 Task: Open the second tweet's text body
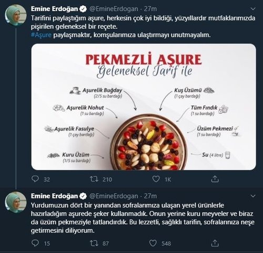tap(143, 218)
